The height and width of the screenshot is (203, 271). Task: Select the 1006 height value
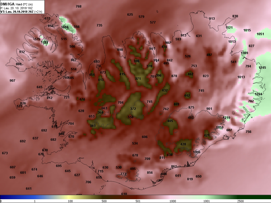tap(197, 152)
